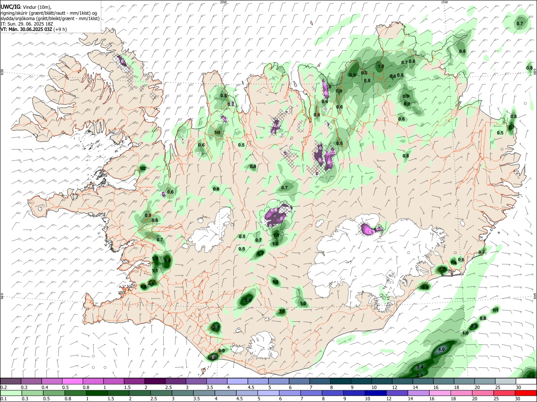Image resolution: width=537 pixels, height=402 pixels.
Task: Select the bright red swatch ending the rain scale
Action: tap(526, 393)
